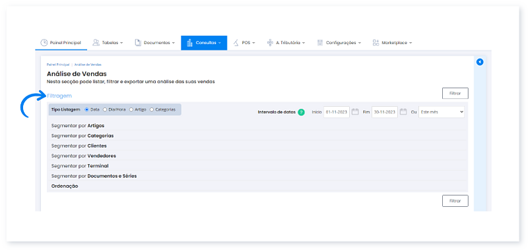
Task: Open the POS menu
Action: pos(244,43)
